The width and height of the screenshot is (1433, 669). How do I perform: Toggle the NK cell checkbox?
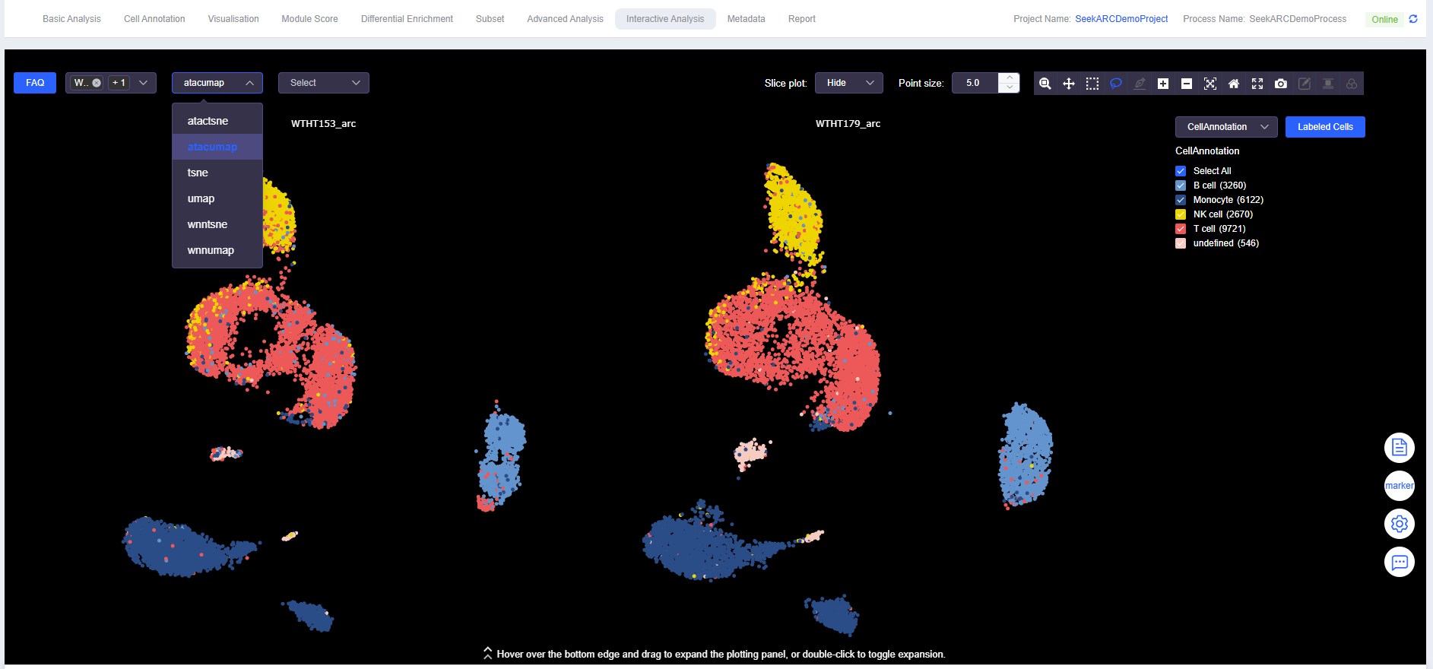[x=1181, y=214]
